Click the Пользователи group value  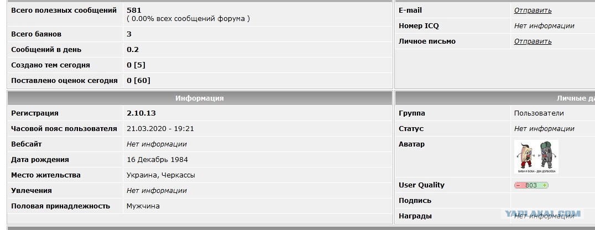[539, 113]
